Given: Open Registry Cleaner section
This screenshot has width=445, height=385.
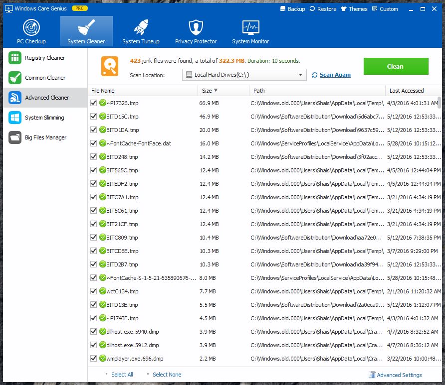Looking at the screenshot, I should click(45, 58).
